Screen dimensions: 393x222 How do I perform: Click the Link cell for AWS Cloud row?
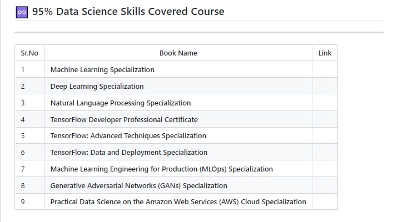pos(325,201)
